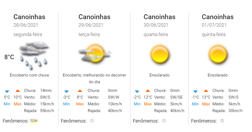Select the 29/06/2021 date text
The image size is (252, 132).
[x=91, y=25]
